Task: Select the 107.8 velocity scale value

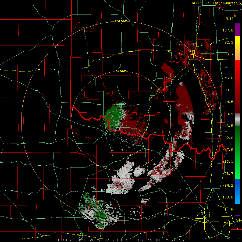Action: [x=228, y=30]
